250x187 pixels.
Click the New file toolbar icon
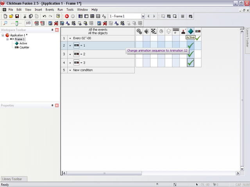pyautogui.click(x=5, y=16)
